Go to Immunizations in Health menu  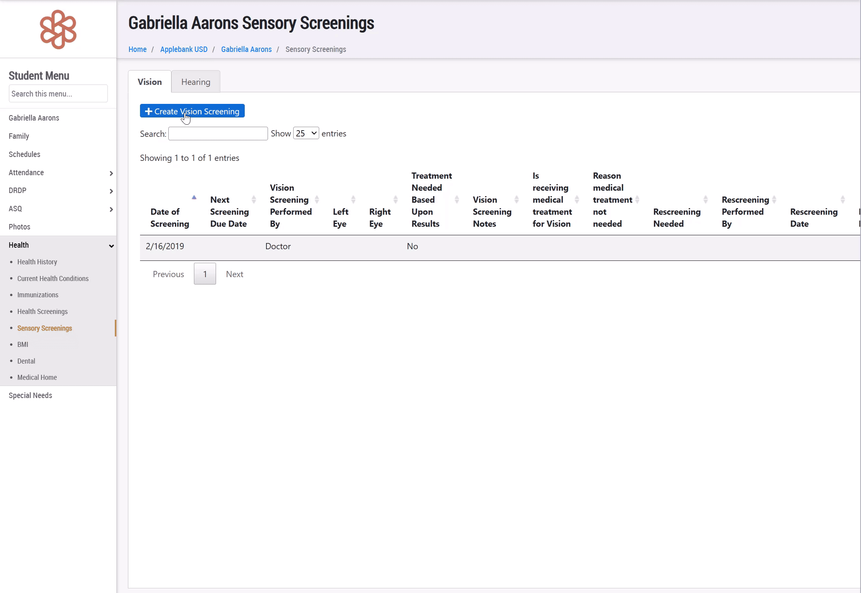coord(38,295)
